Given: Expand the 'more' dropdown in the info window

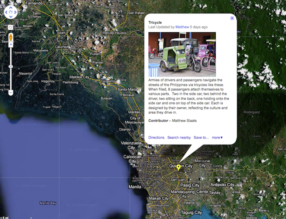Looking at the screenshot, I should click(217, 137).
